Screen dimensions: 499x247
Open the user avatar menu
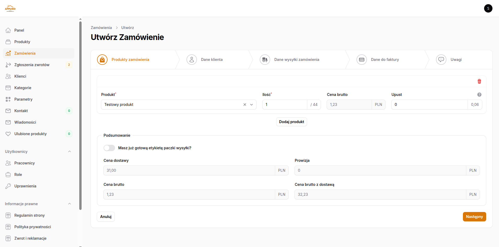pyautogui.click(x=488, y=8)
